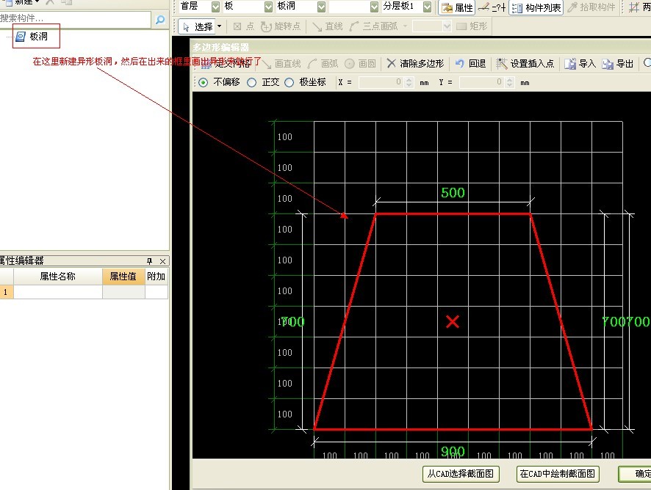Image resolution: width=651 pixels, height=490 pixels.
Task: Expand the 分层板1 dropdown
Action: coord(427,6)
